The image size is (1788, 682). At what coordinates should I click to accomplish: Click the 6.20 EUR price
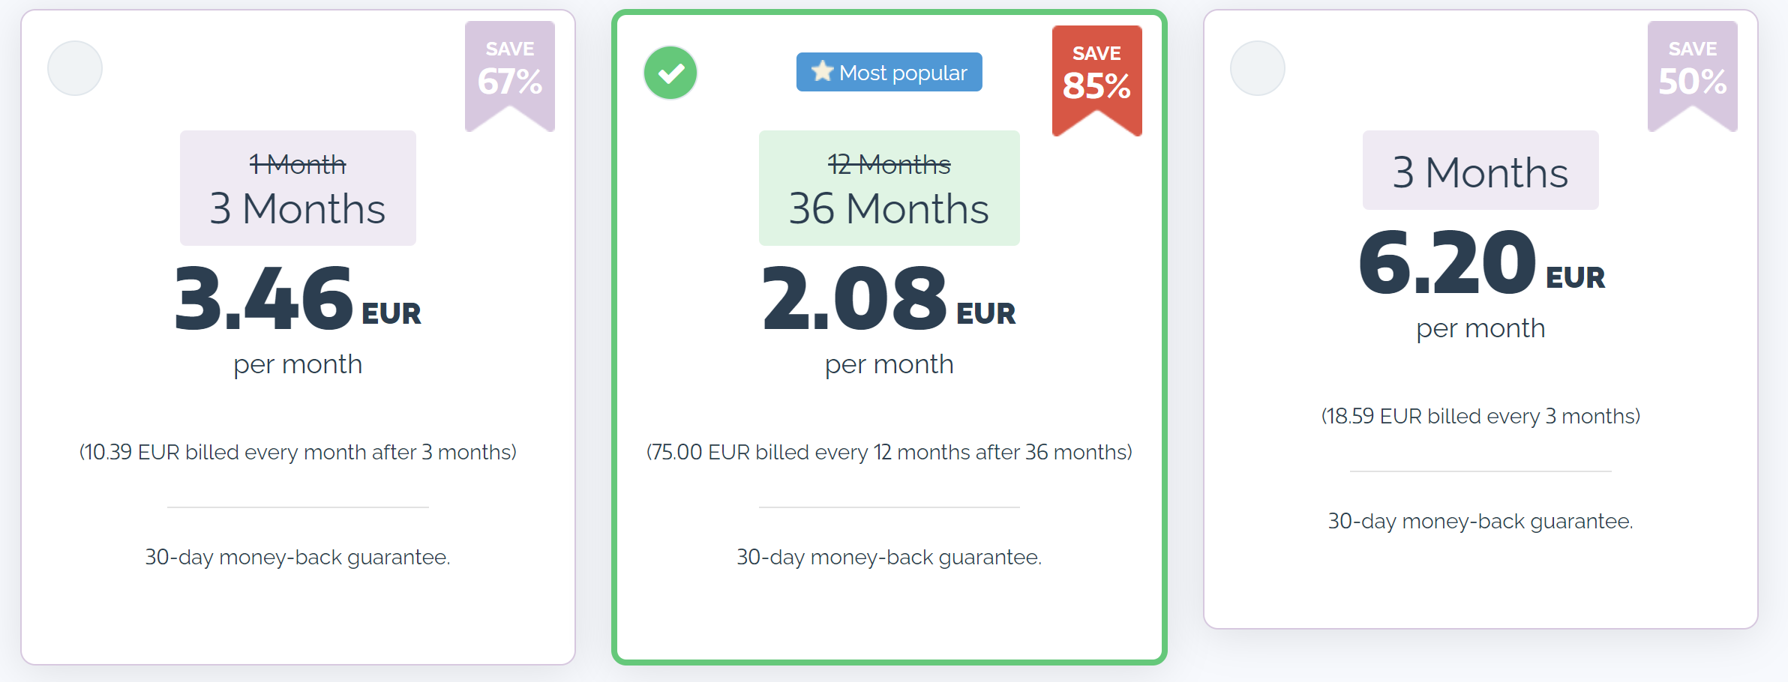pos(1480,263)
